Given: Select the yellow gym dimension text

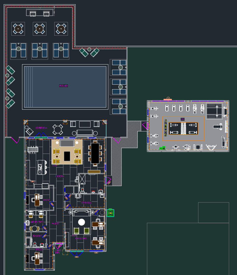Looking at the screenshot, I should (x=166, y=128).
